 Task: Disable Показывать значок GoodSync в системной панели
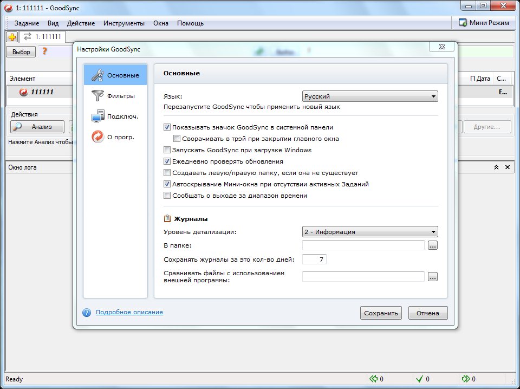(x=167, y=127)
